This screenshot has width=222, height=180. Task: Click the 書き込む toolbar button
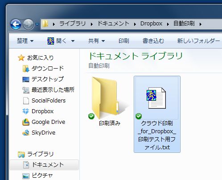(153, 41)
